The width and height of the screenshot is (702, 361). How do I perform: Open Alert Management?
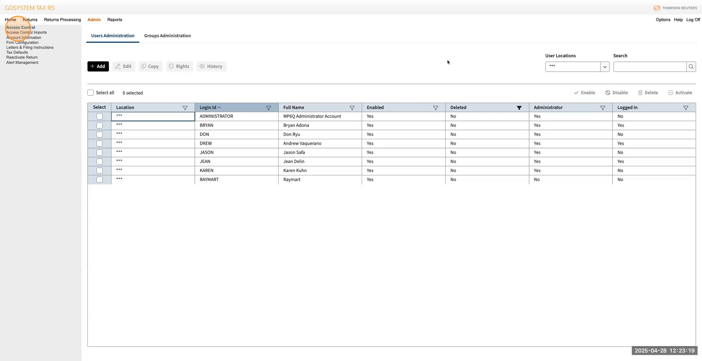coord(22,62)
